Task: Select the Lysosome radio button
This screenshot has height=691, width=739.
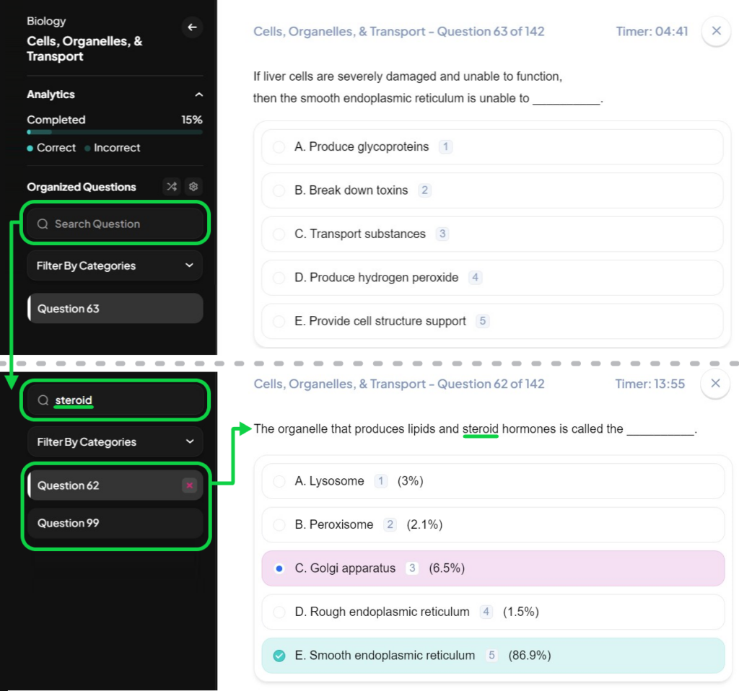Action: [279, 481]
